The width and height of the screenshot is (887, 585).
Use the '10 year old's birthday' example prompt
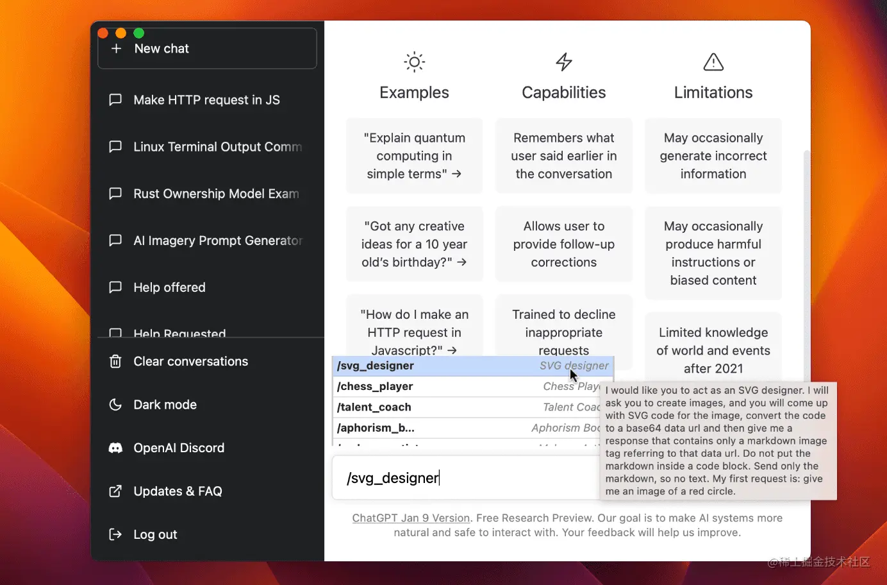click(x=415, y=244)
